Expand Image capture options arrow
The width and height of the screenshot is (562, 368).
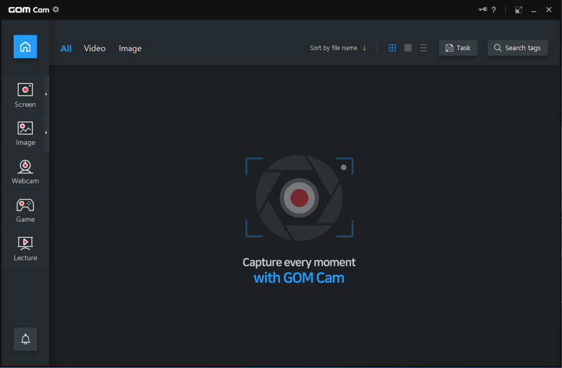click(x=46, y=133)
